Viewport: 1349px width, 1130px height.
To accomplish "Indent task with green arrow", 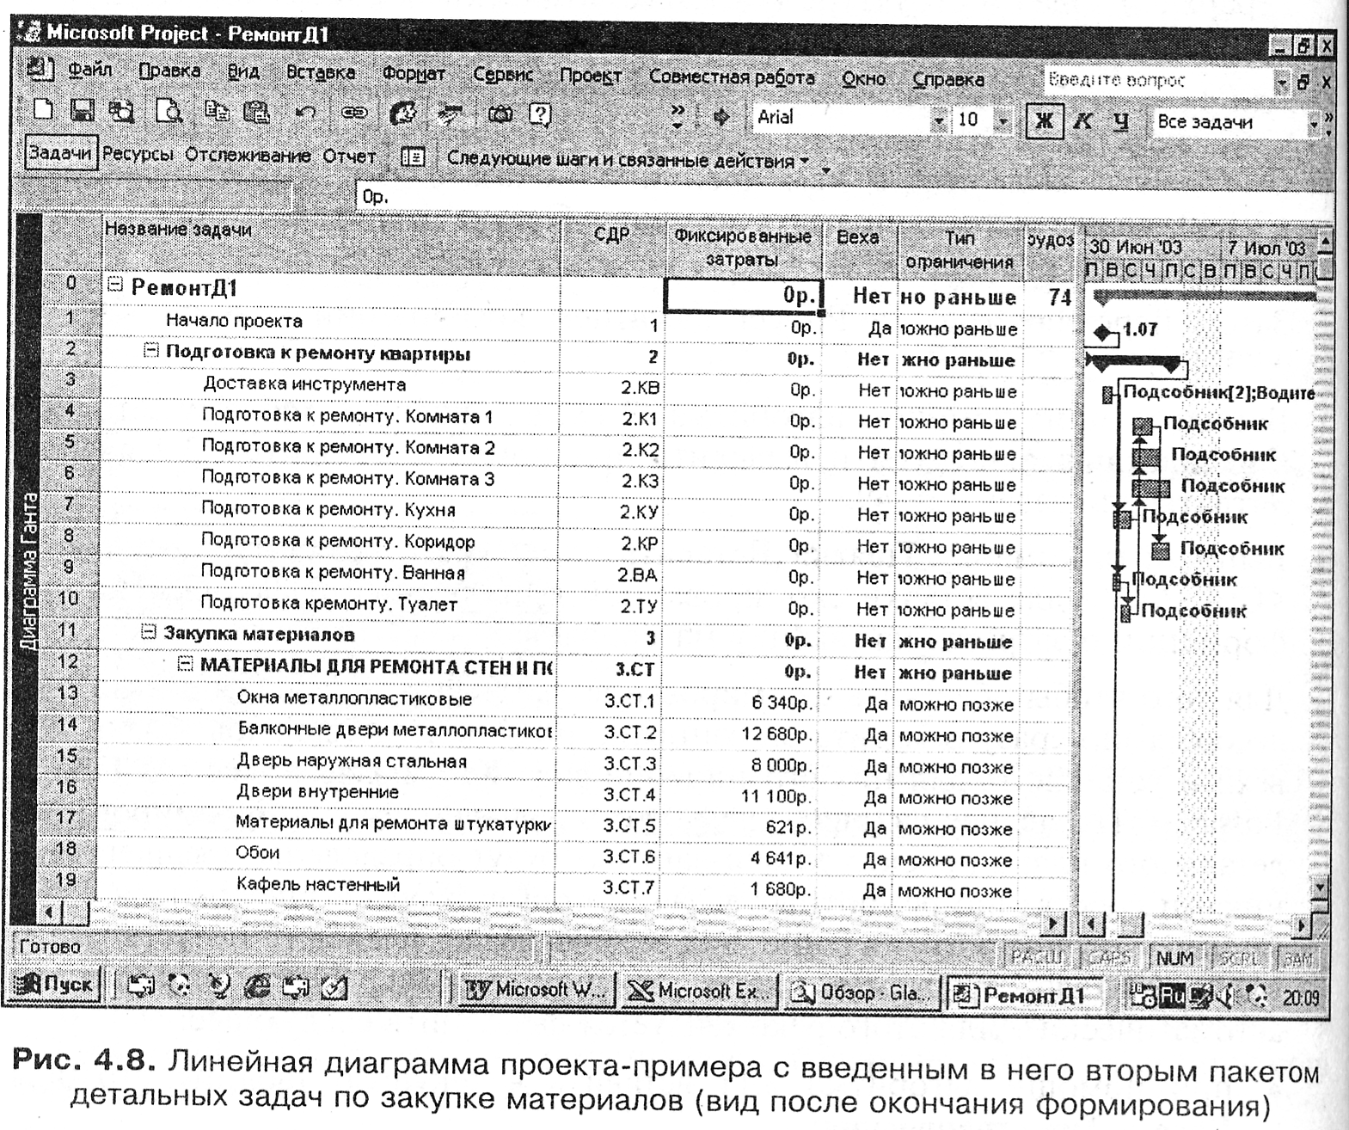I will pos(720,116).
